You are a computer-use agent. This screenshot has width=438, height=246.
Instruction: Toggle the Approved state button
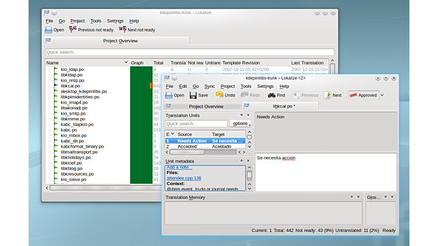pyautogui.click(x=363, y=95)
